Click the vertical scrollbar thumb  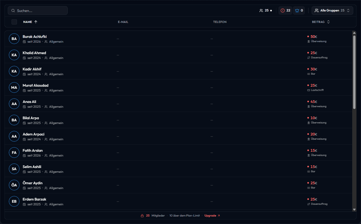pyautogui.click(x=354, y=72)
